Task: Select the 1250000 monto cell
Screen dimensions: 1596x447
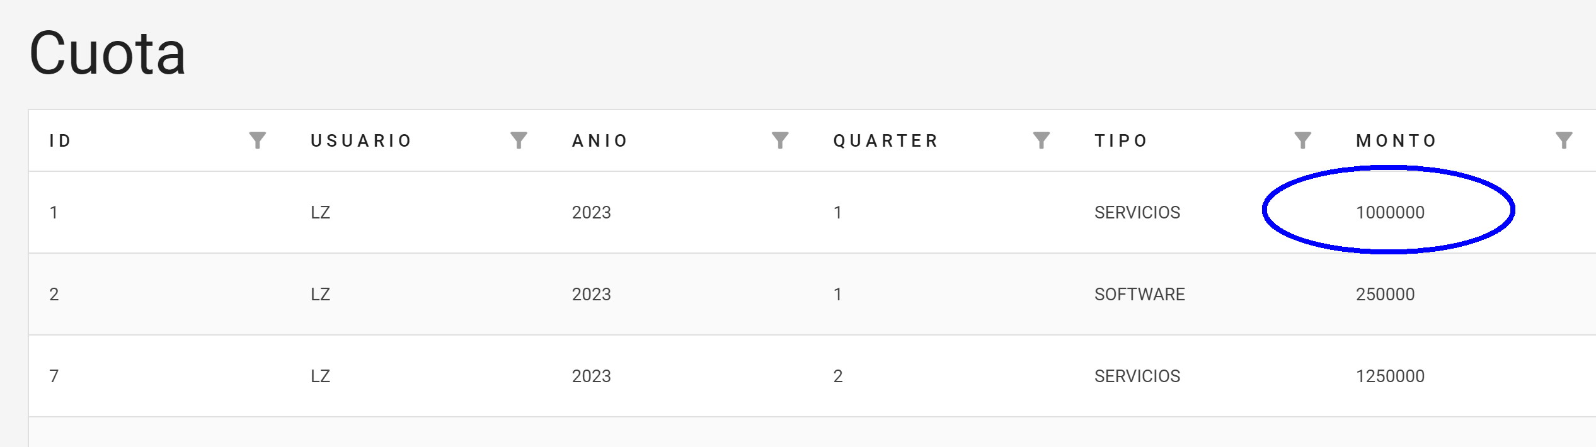Action: click(1390, 376)
